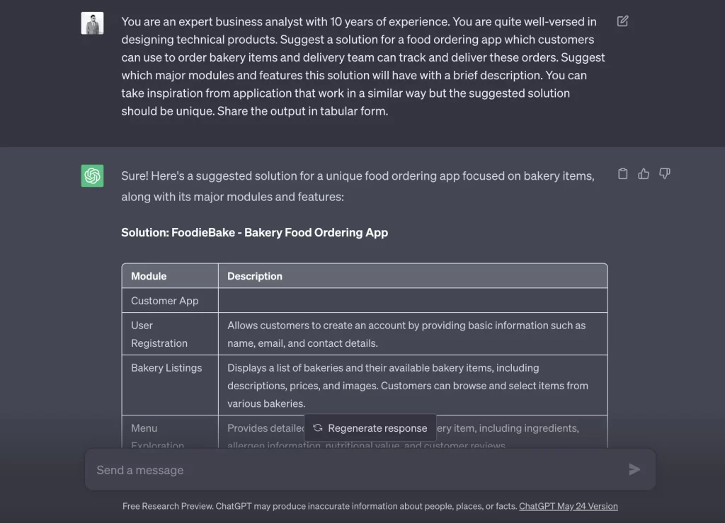
Task: Open the ChatGPT May 24 Version link
Action: [568, 506]
